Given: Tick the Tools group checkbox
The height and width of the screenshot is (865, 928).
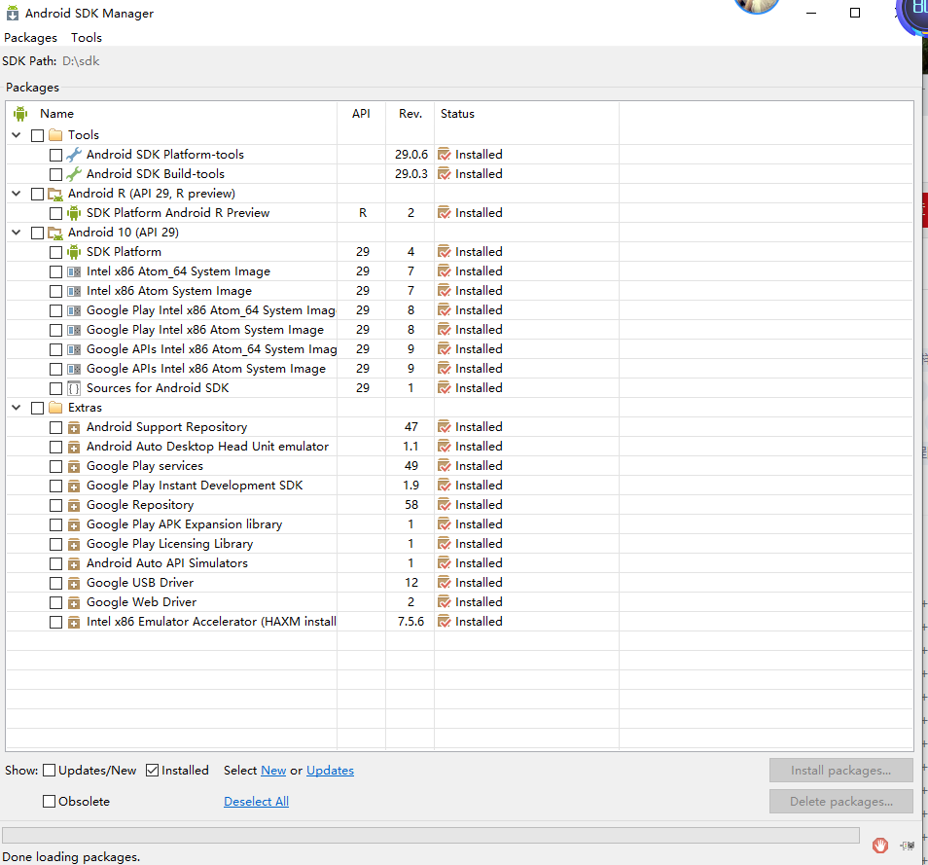Looking at the screenshot, I should tap(37, 135).
